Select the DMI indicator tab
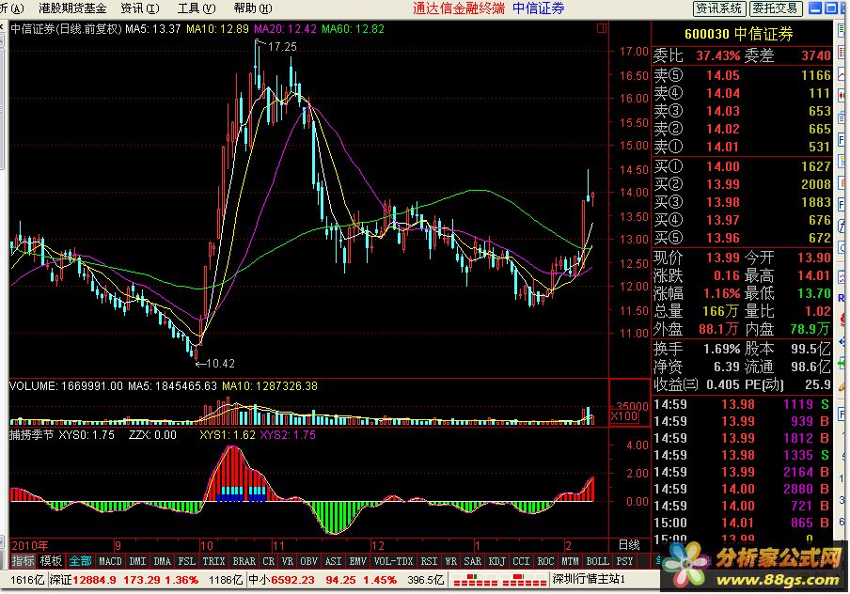The image size is (850, 594). click(x=137, y=561)
